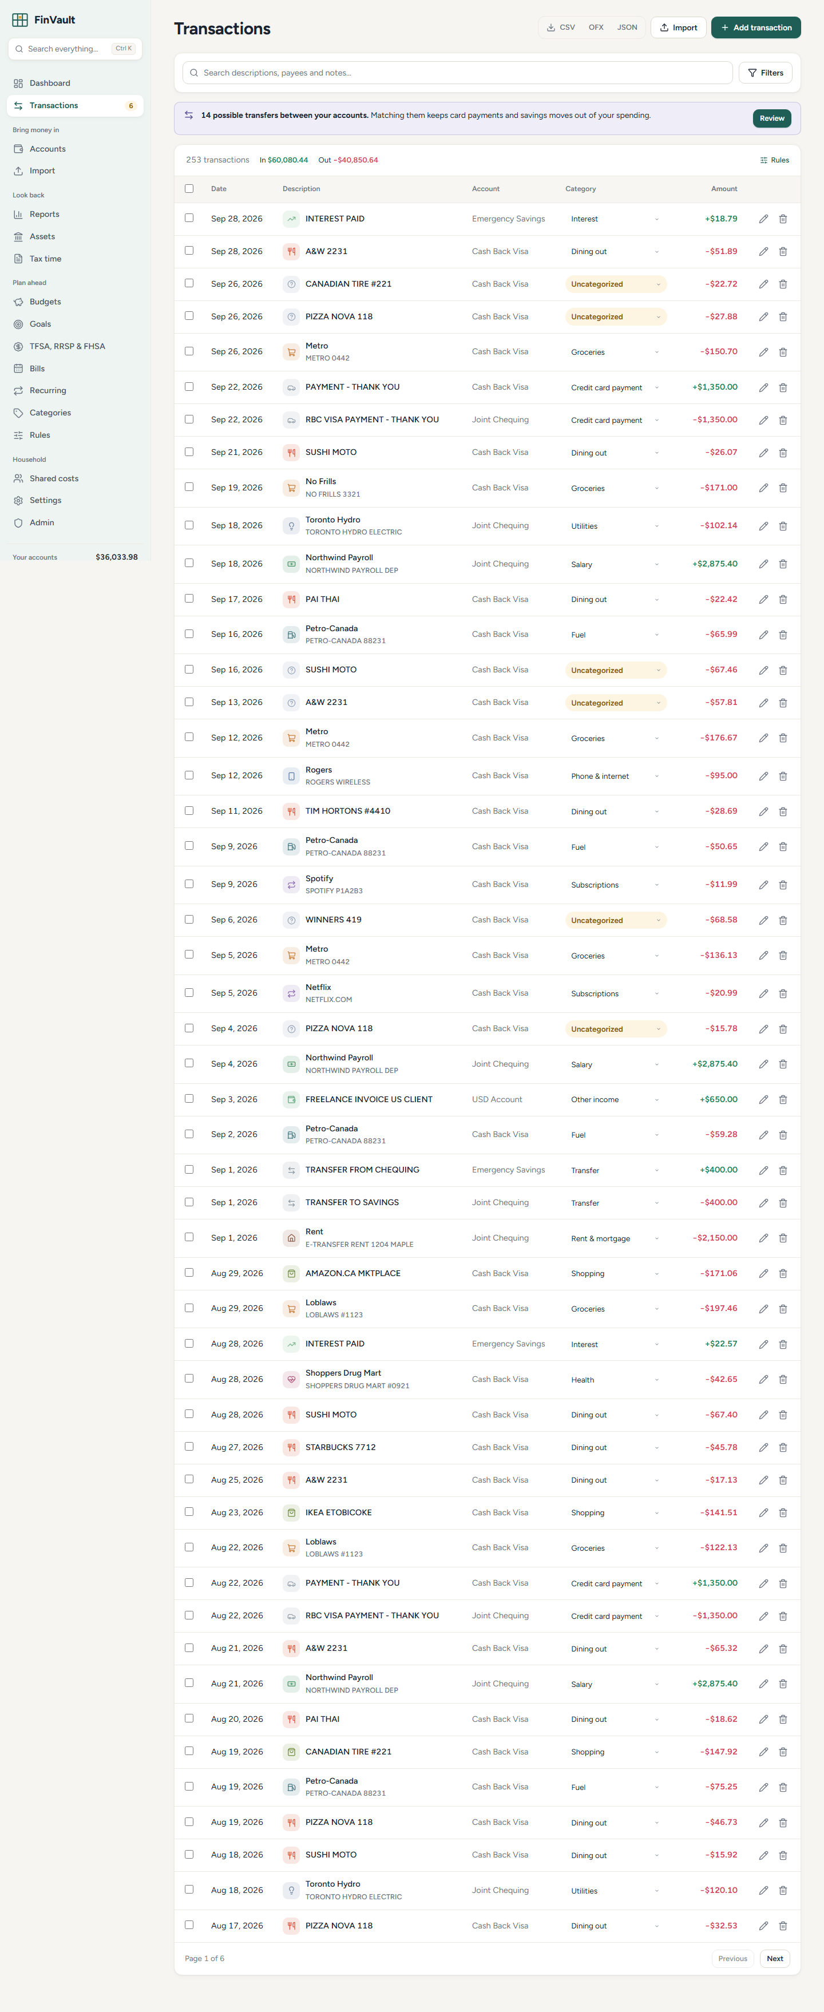Select the IKEA ETOBICOKE row checkbox
Screen dimensions: 824x2012
click(x=189, y=1512)
